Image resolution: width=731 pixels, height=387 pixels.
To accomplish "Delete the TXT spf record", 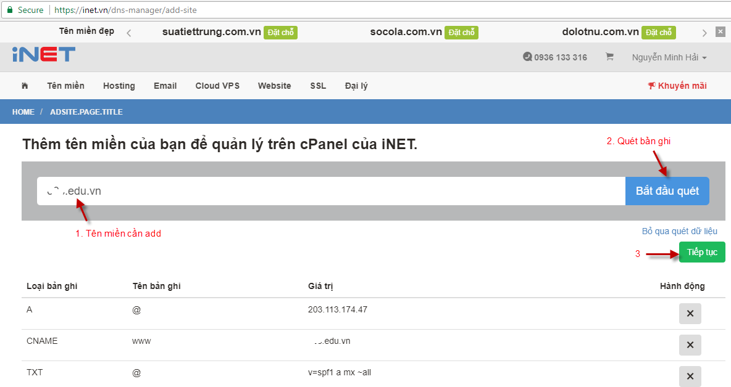I will point(690,377).
